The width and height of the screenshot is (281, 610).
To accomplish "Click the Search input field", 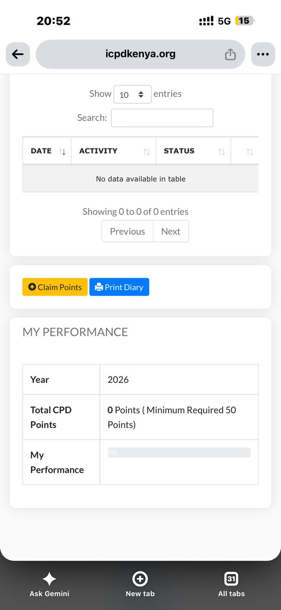I will (x=162, y=118).
